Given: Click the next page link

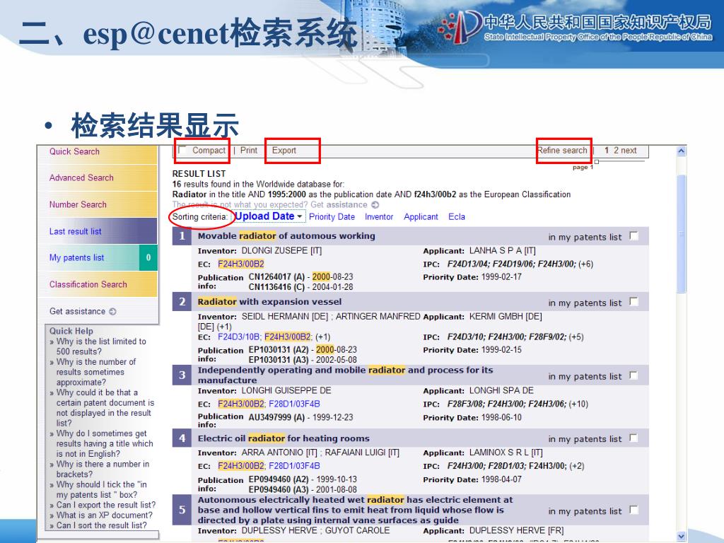Looking at the screenshot, I should coord(629,151).
